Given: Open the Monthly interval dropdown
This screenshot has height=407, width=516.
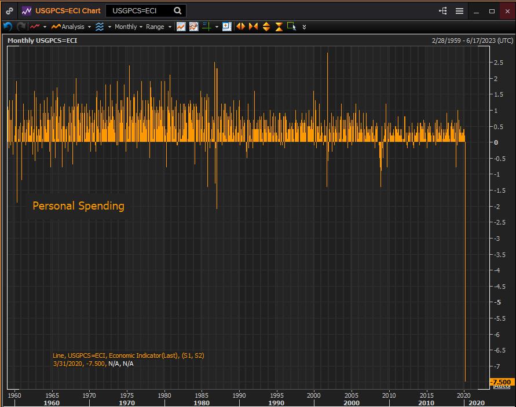Looking at the screenshot, I should 129,27.
